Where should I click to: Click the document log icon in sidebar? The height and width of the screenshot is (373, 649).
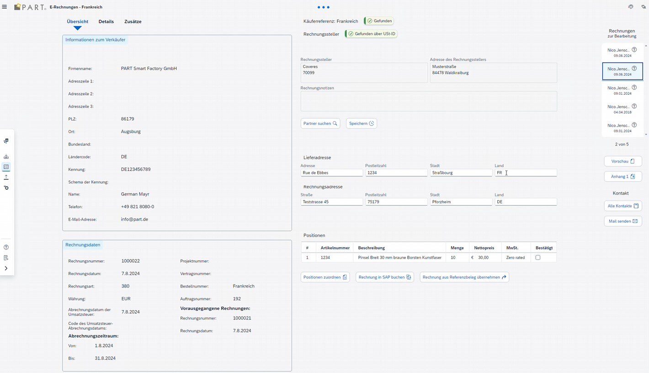[x=6, y=258]
